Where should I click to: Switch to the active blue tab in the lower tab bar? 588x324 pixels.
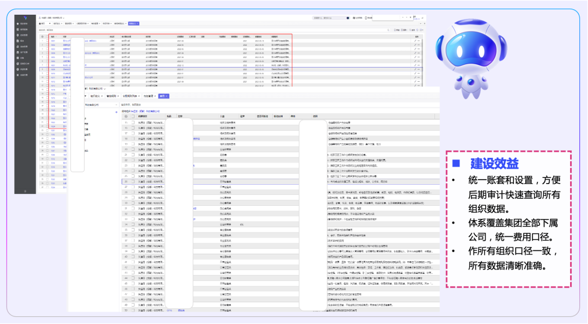[163, 96]
